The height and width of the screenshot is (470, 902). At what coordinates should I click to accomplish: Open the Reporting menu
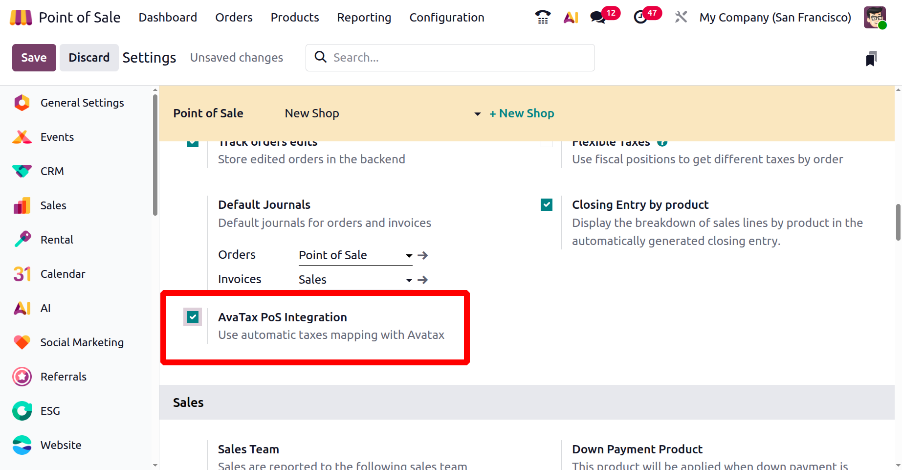[x=364, y=18]
